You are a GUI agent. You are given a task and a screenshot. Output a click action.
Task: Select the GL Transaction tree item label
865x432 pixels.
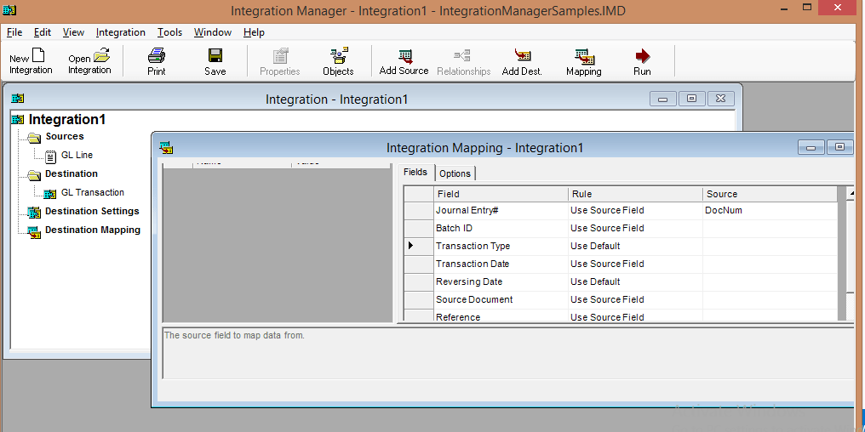[x=93, y=192]
